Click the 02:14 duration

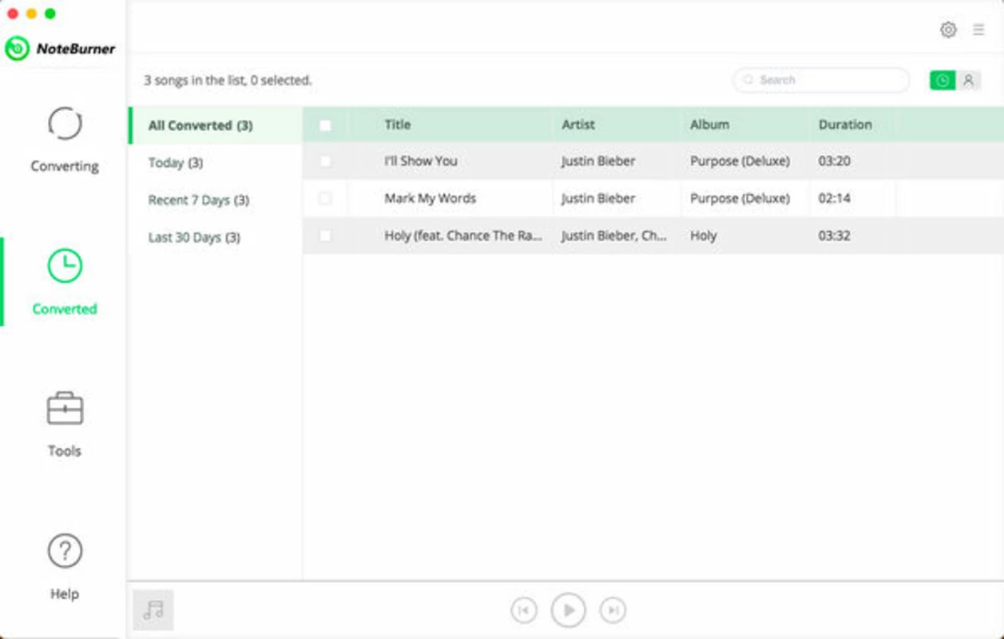834,198
